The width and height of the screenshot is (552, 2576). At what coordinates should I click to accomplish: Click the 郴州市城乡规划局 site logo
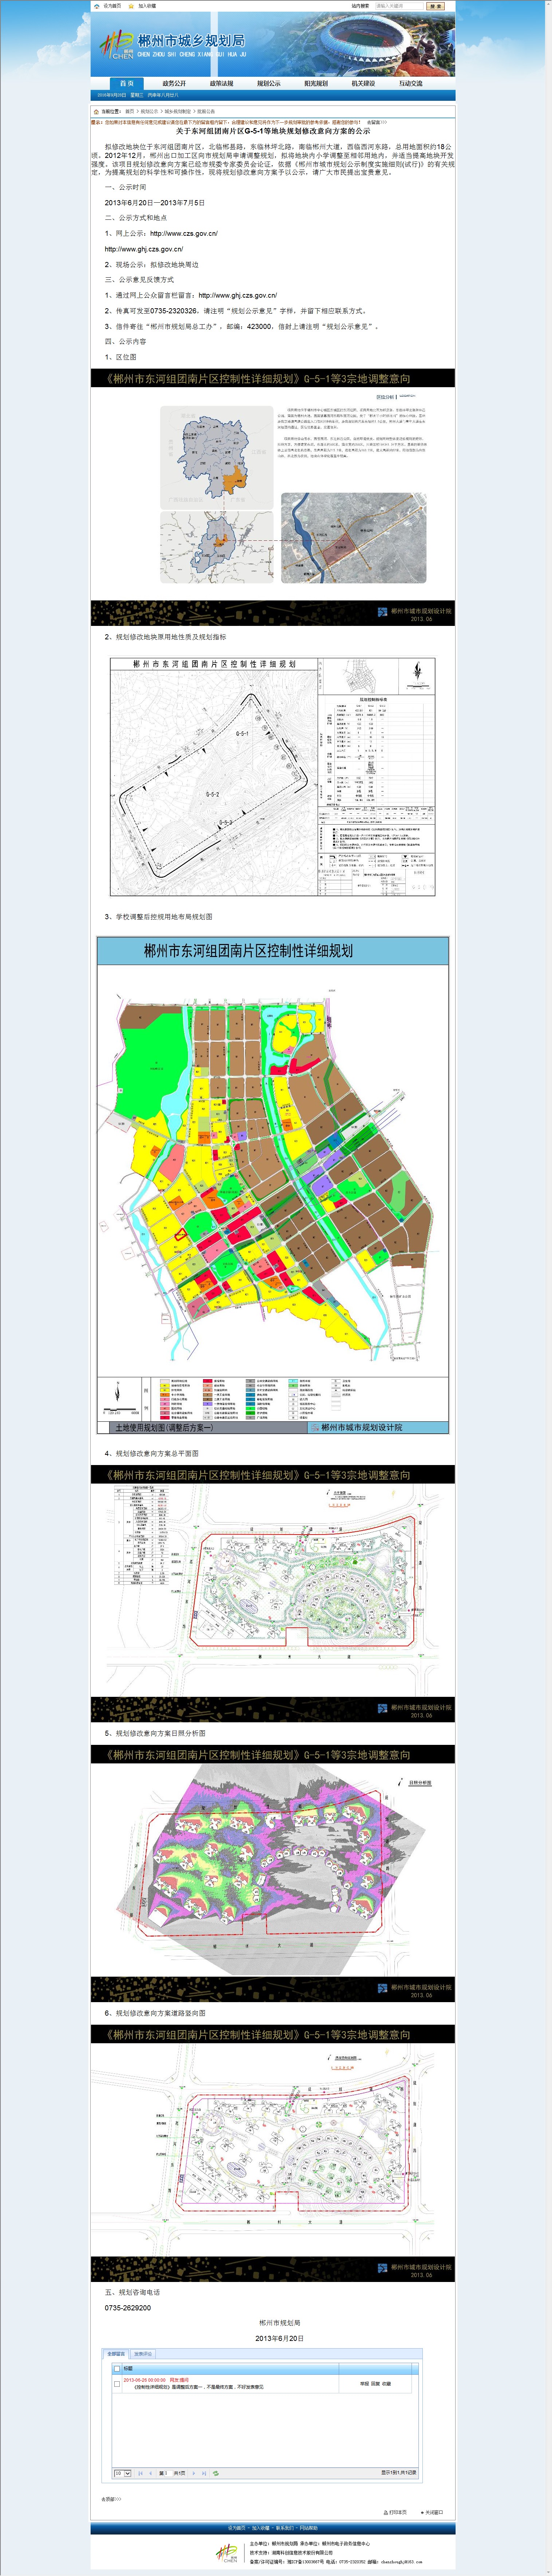point(172,44)
